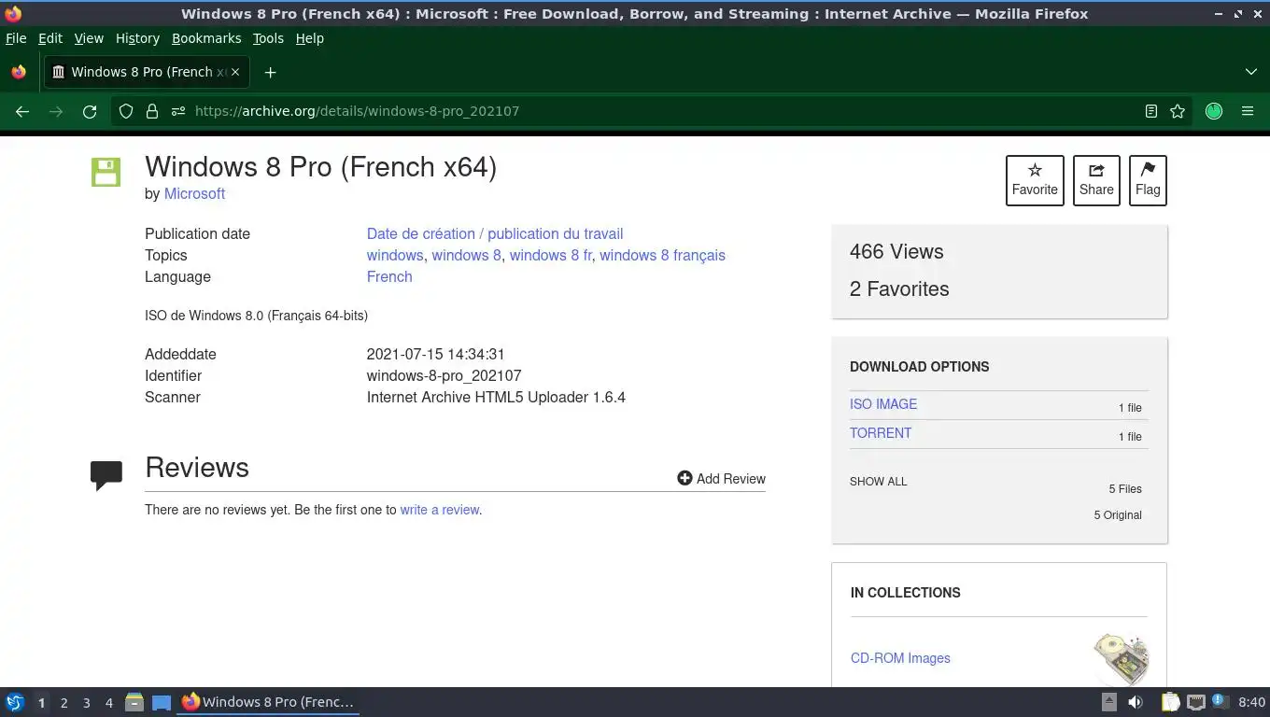Open the 'windows 8' topic link

466,255
